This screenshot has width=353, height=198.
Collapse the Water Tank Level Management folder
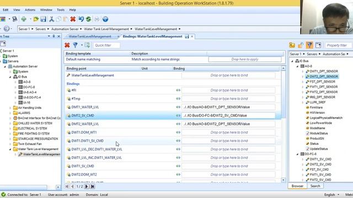coord(10,149)
